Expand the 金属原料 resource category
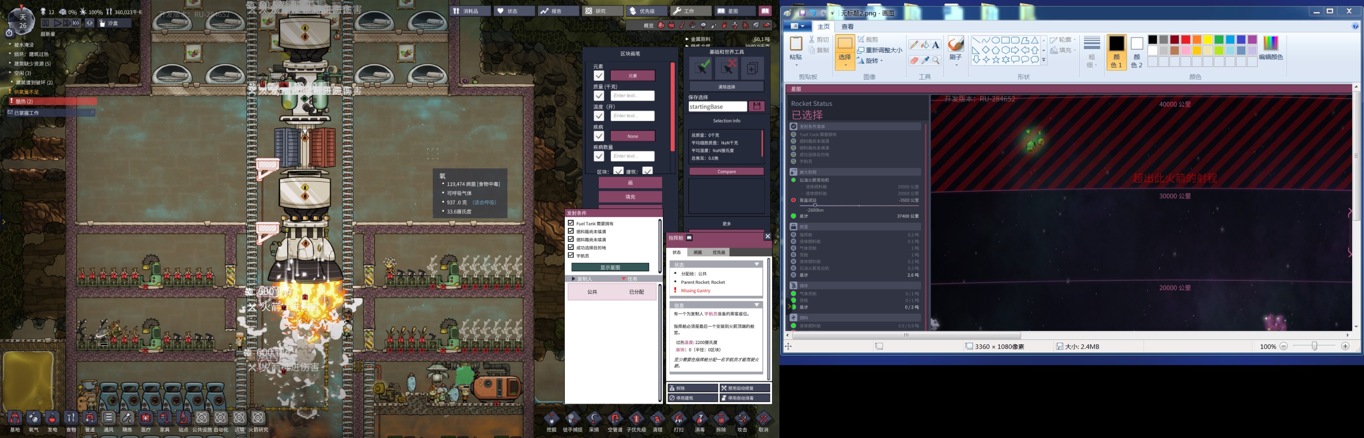This screenshot has width=1364, height=438. point(687,39)
